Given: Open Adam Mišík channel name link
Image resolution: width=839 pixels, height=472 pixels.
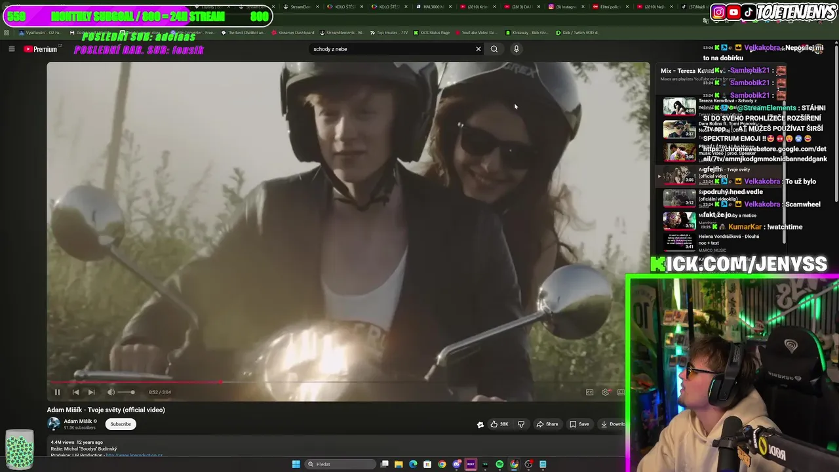Looking at the screenshot, I should pos(78,422).
